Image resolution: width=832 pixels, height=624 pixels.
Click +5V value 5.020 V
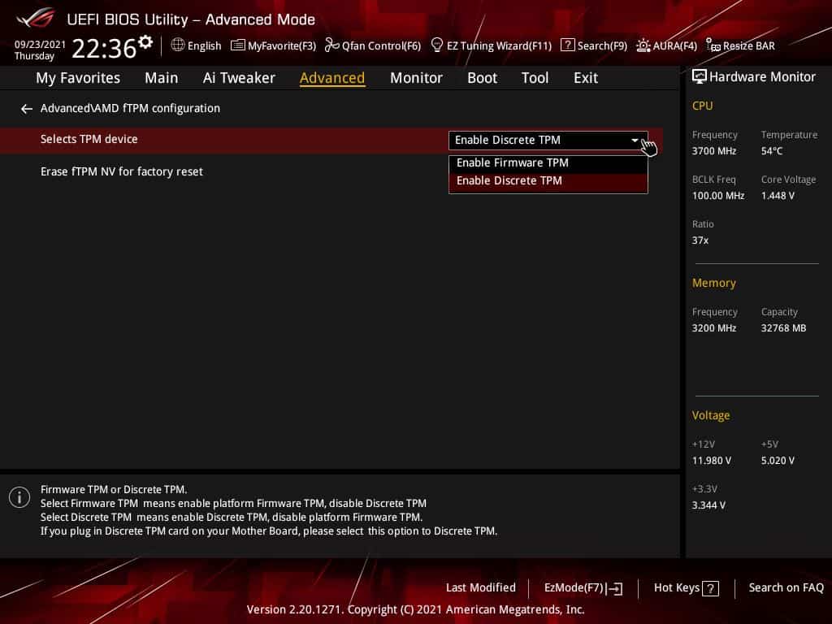(778, 461)
